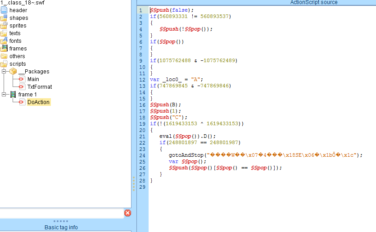Click the §§push(B); code line
376x232 pixels.
[x=165, y=105]
